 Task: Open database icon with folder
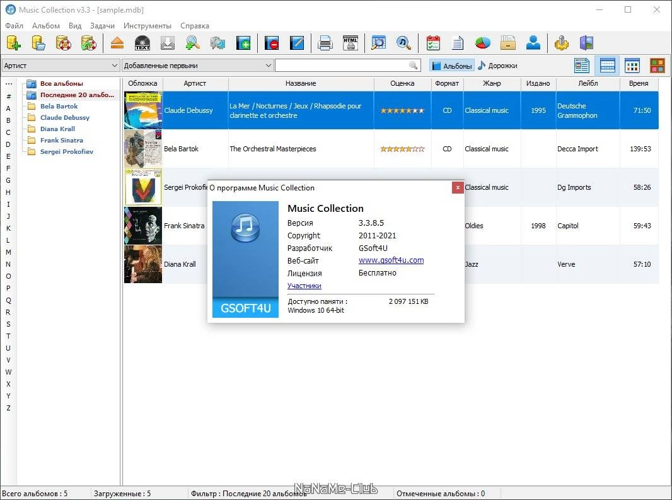click(38, 43)
